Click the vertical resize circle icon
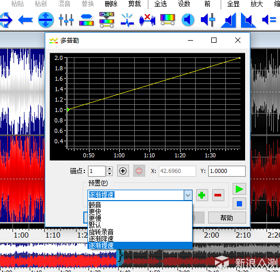The image size is (280, 272). [x=46, y=20]
